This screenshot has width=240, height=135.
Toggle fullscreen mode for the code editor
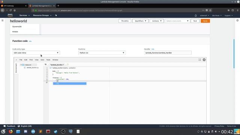click(x=200, y=60)
